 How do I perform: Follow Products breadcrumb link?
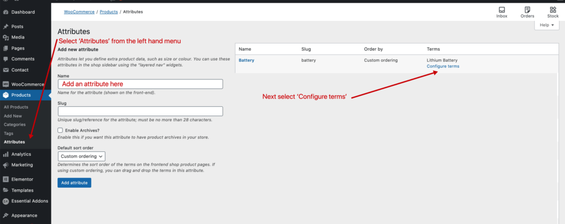coord(109,12)
